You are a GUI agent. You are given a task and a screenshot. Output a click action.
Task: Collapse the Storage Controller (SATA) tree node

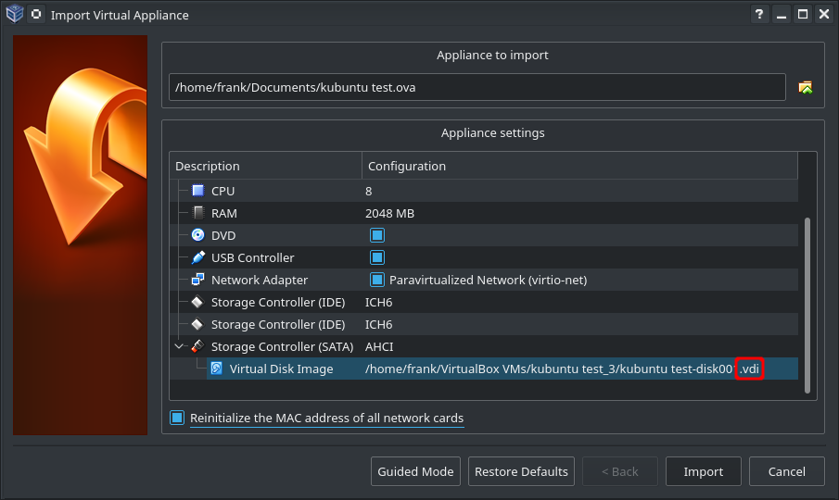click(x=179, y=346)
